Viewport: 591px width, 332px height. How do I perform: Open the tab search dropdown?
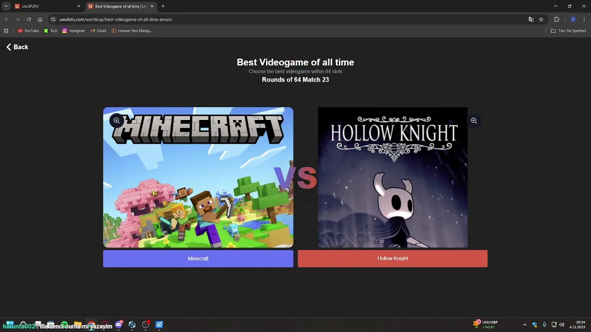click(6, 6)
